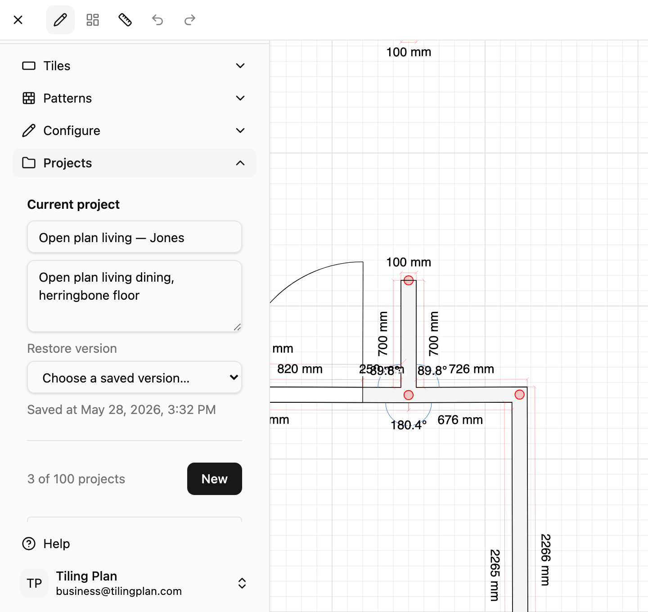Viewport: 648px width, 612px height.
Task: Open the Patterns menu item
Action: [135, 98]
